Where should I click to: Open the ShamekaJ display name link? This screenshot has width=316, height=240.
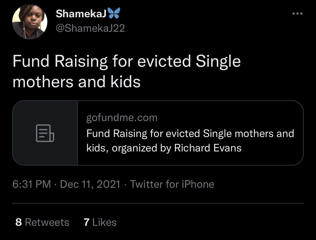pyautogui.click(x=81, y=14)
